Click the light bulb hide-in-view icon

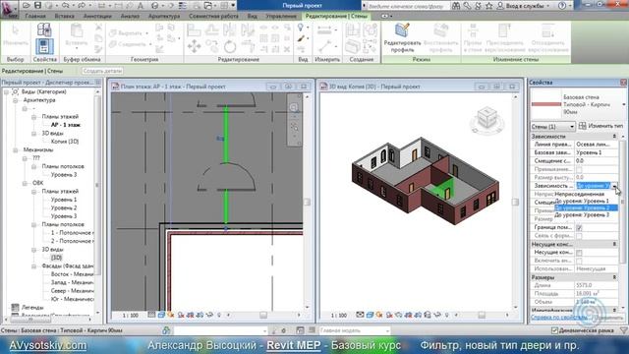point(301,28)
